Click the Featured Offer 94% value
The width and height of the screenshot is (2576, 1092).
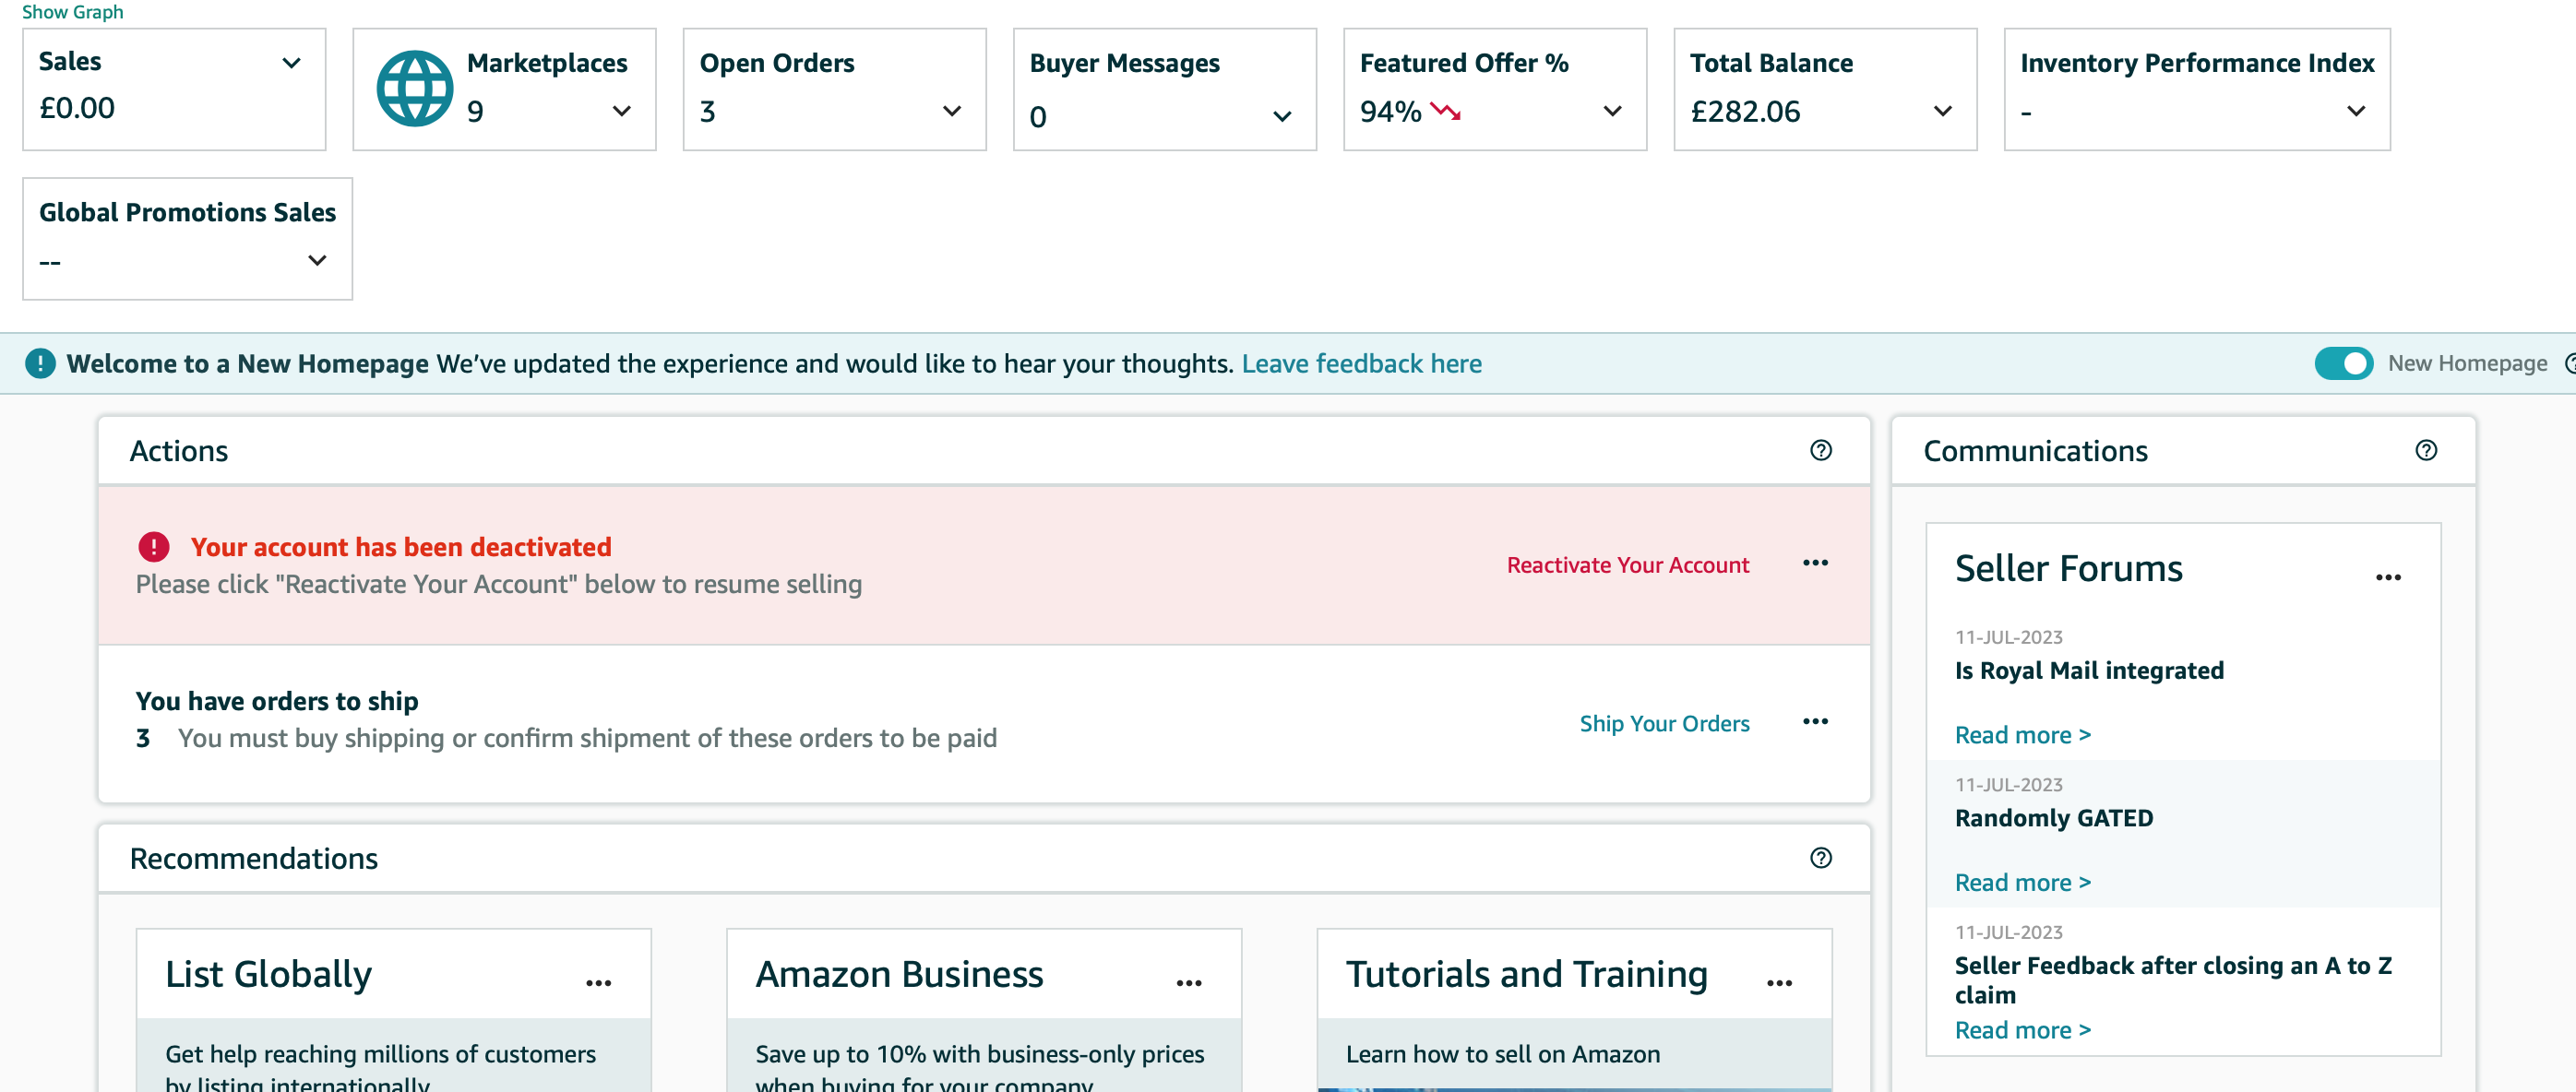[1390, 111]
